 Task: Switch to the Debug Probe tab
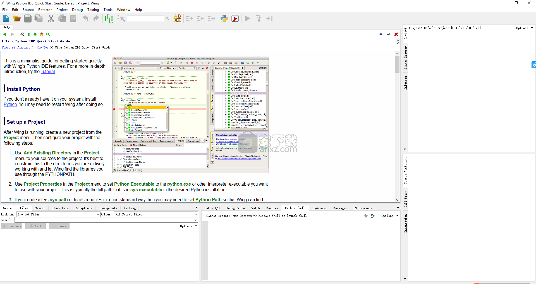coord(235,208)
